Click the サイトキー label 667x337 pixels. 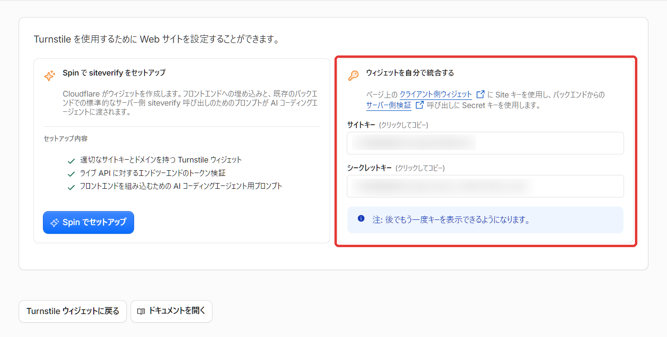(361, 125)
